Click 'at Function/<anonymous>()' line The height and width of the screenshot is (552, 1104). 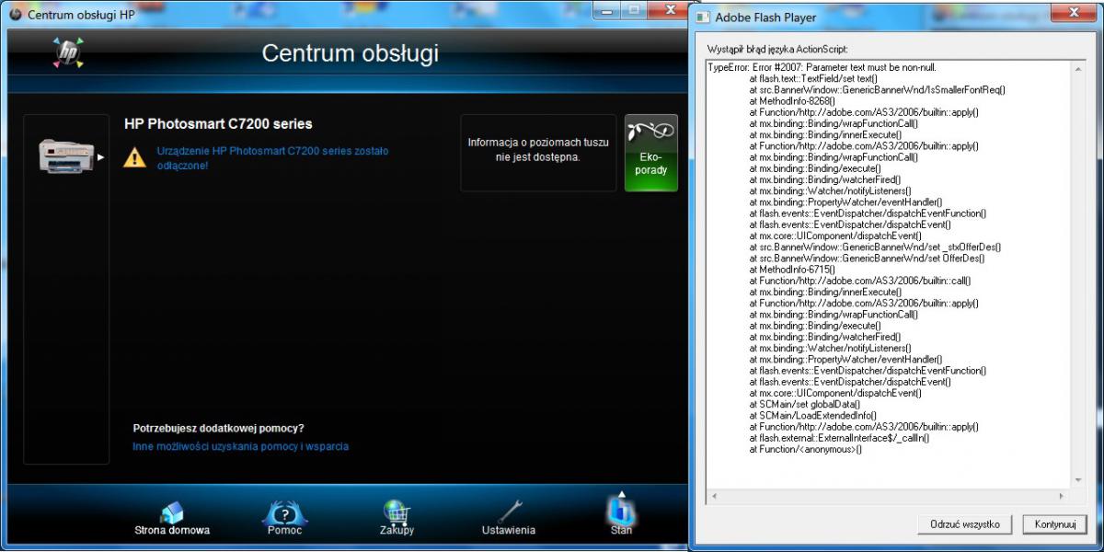pyautogui.click(x=805, y=450)
